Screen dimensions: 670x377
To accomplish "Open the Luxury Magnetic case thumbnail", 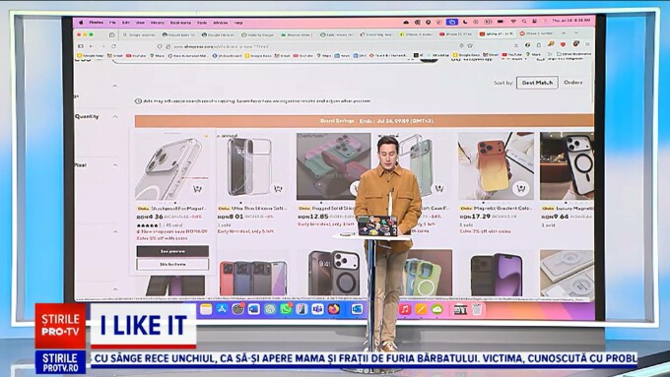I will 567,165.
